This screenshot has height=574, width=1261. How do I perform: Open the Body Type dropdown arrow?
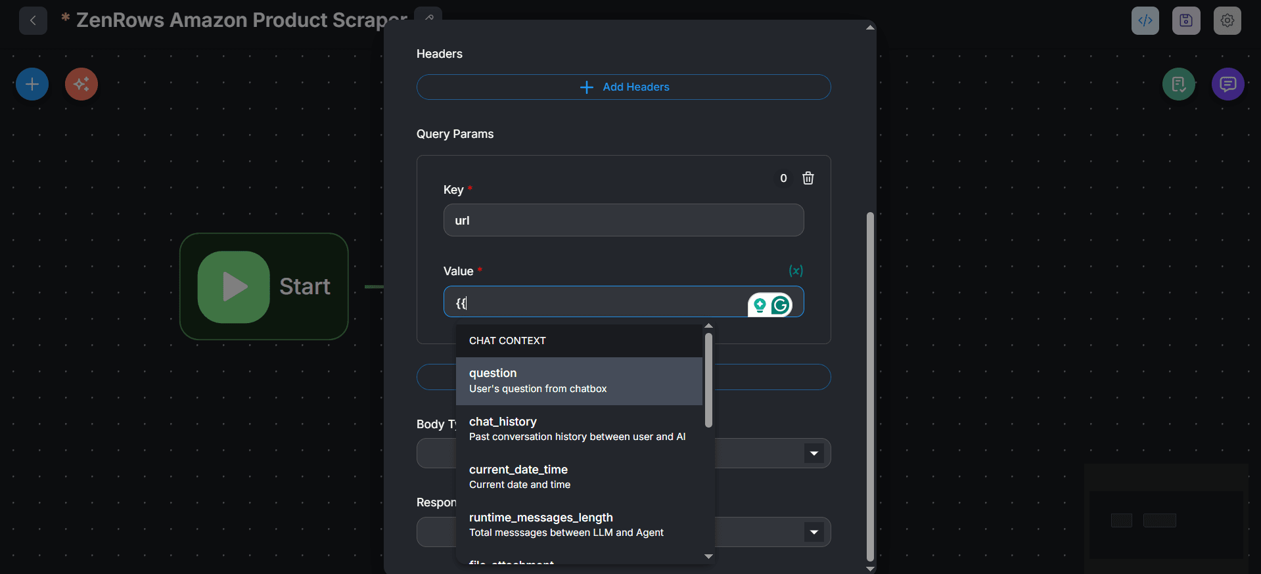814,453
